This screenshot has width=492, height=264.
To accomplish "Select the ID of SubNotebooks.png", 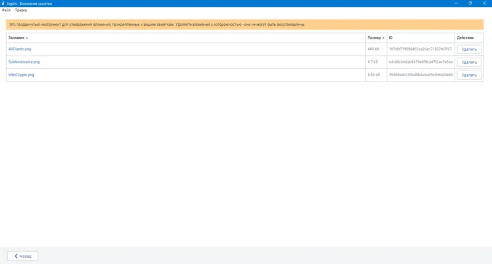I will (x=421, y=62).
